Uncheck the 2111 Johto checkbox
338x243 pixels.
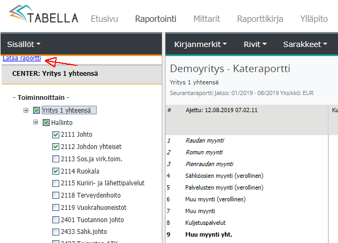(x=56, y=135)
